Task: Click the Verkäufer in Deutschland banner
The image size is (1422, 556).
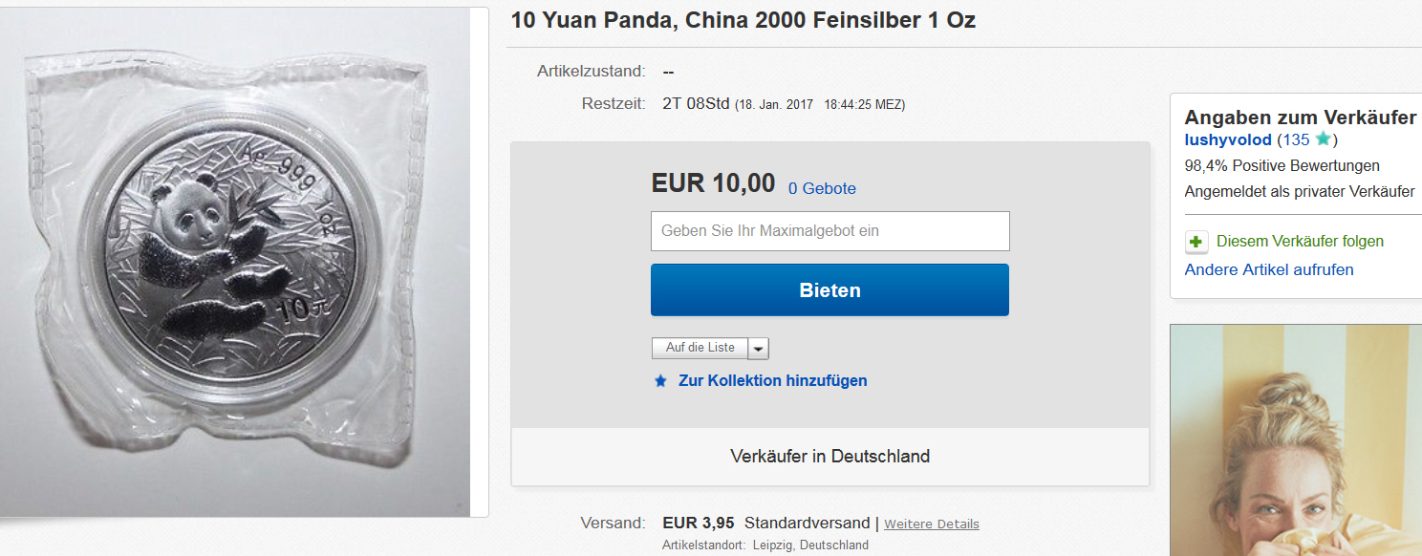Action: click(830, 457)
